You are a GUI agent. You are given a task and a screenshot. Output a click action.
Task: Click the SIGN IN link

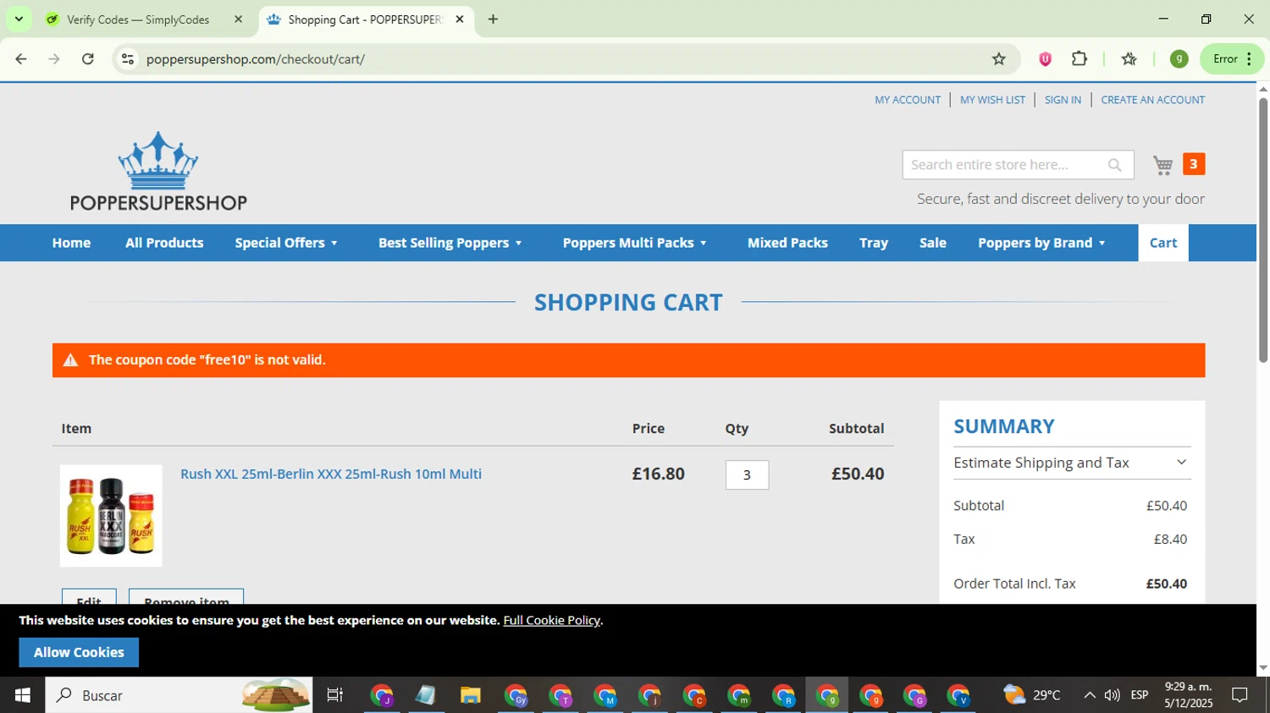[x=1063, y=100]
